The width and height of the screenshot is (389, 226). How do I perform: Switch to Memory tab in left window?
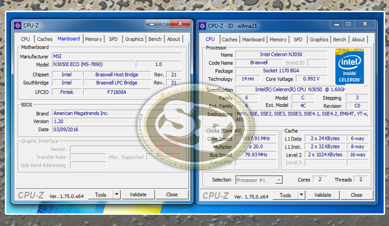pos(93,39)
